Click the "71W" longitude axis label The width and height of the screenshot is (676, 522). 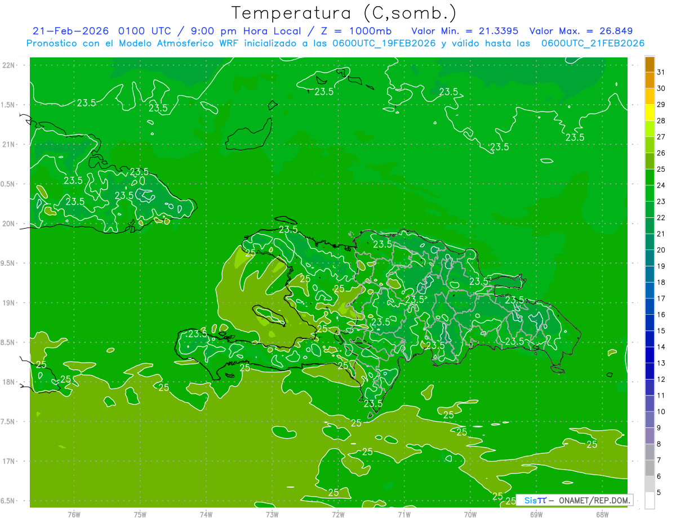404,514
